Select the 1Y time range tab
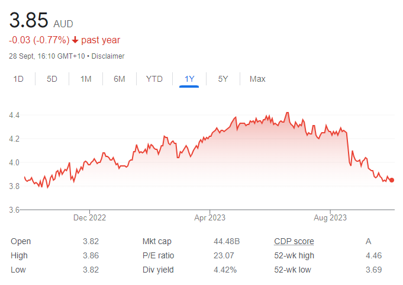 tap(189, 79)
